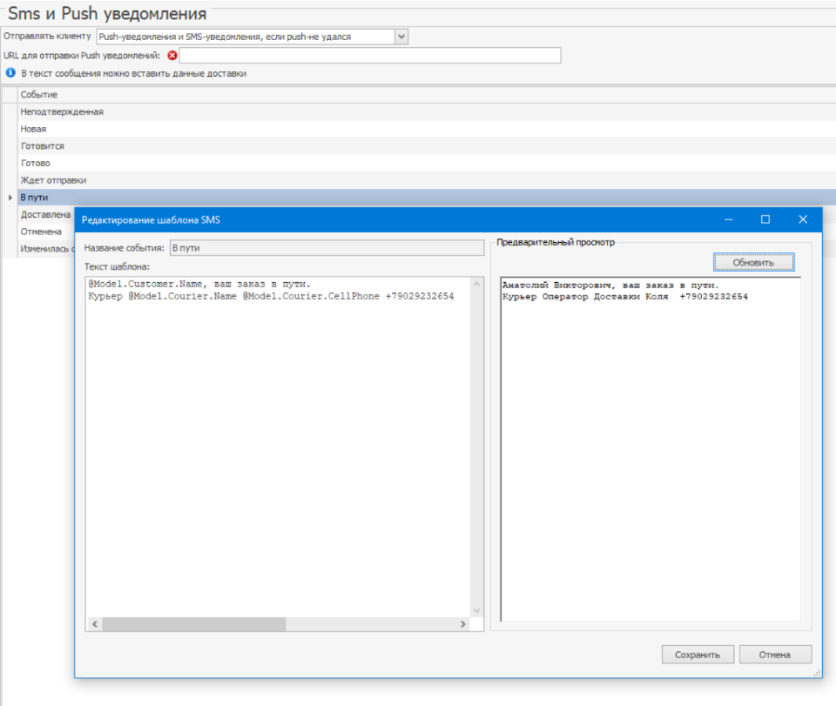
Task: Click the 'Событие' column header
Action: click(39, 94)
